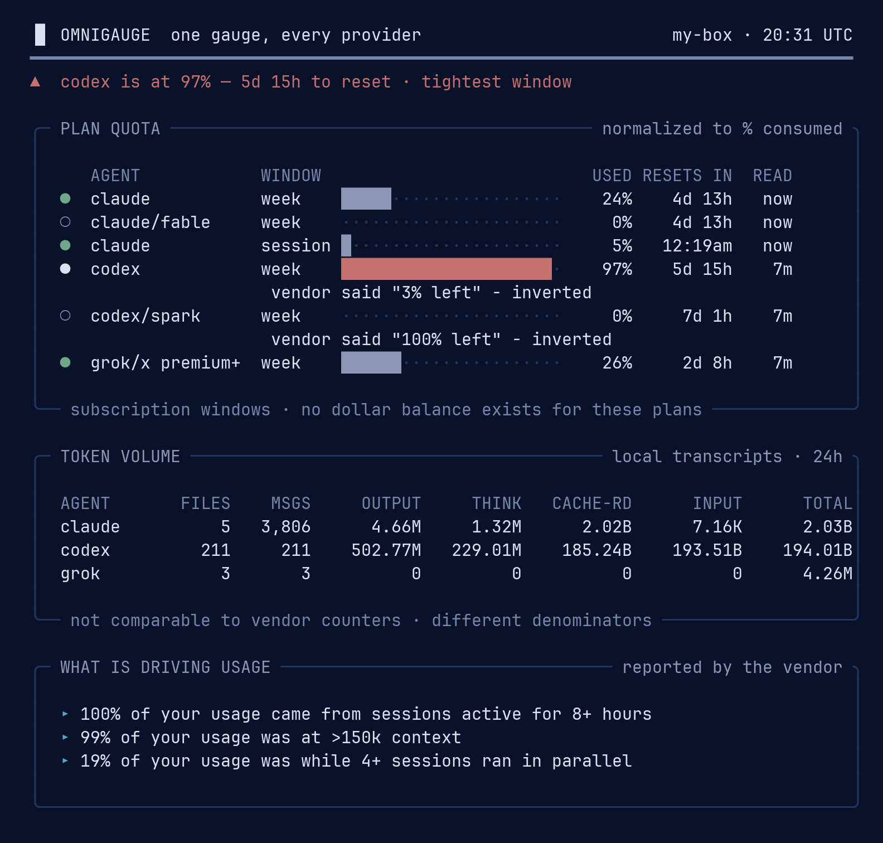Click the 502.77M output value

coord(386,550)
